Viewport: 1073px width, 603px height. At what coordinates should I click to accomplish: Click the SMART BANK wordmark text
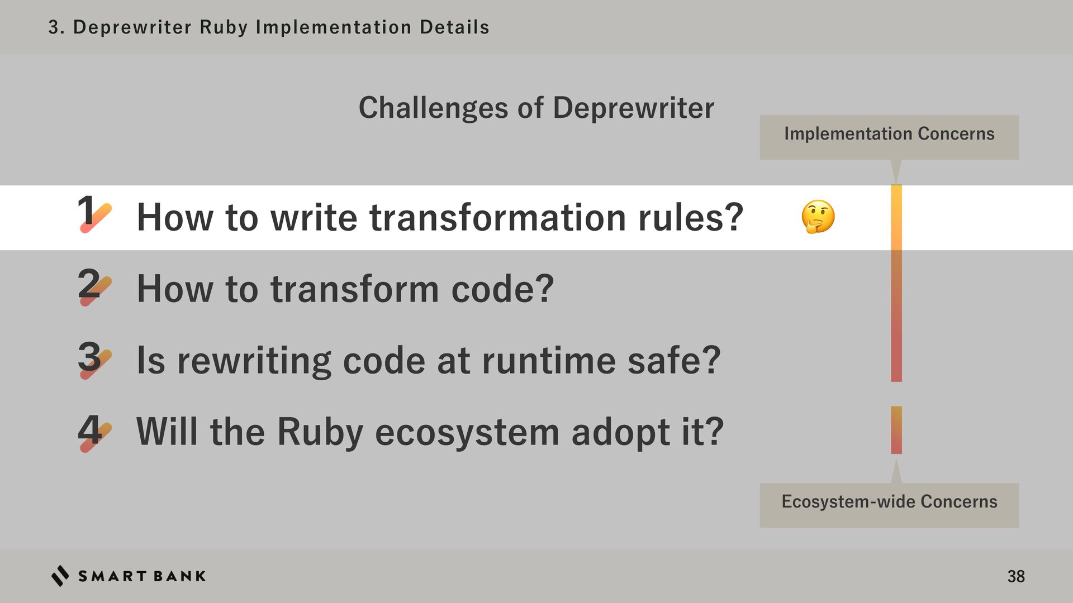click(x=142, y=576)
